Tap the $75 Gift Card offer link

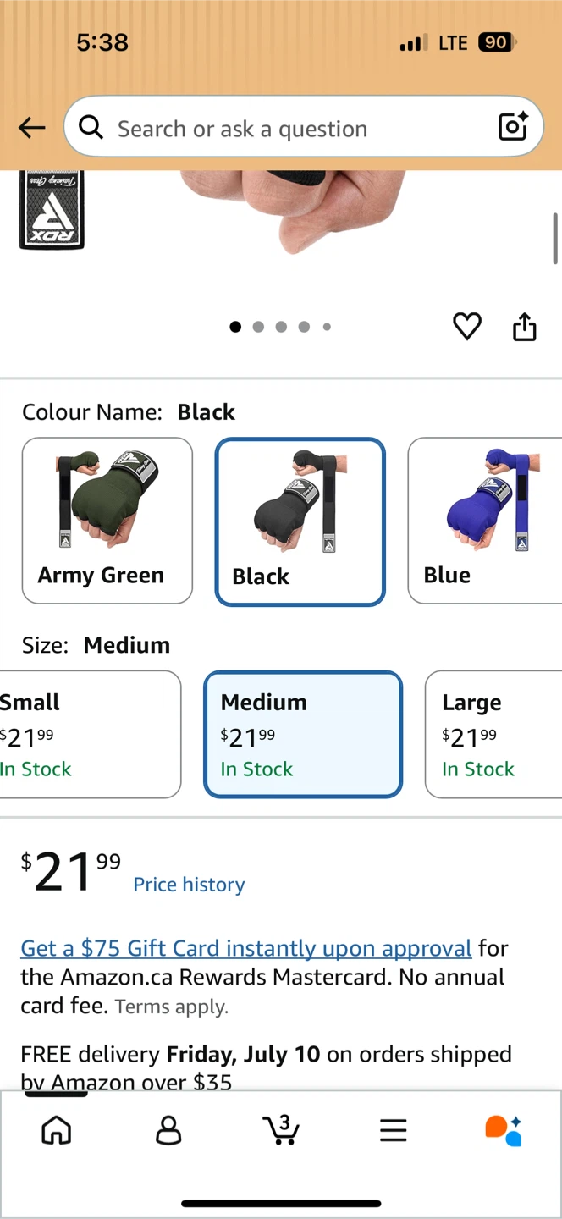point(246,948)
